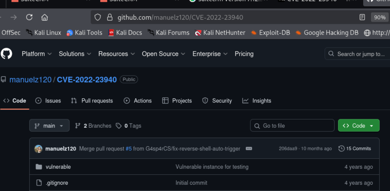The width and height of the screenshot is (390, 191).
Task: Reload the page with the refresh icon
Action: (29, 17)
